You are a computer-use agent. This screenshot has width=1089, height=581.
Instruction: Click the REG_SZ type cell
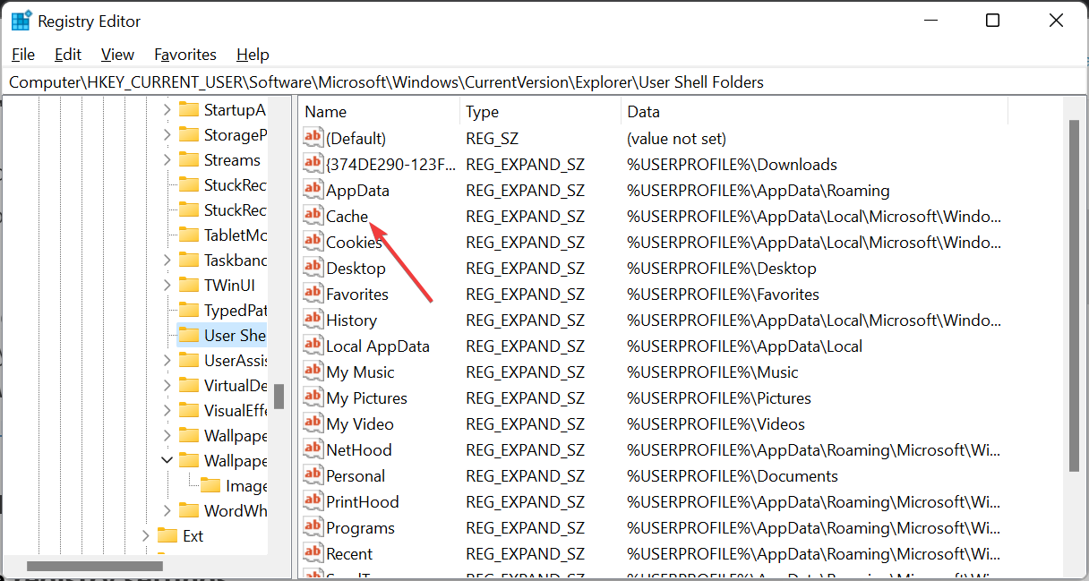tap(492, 138)
